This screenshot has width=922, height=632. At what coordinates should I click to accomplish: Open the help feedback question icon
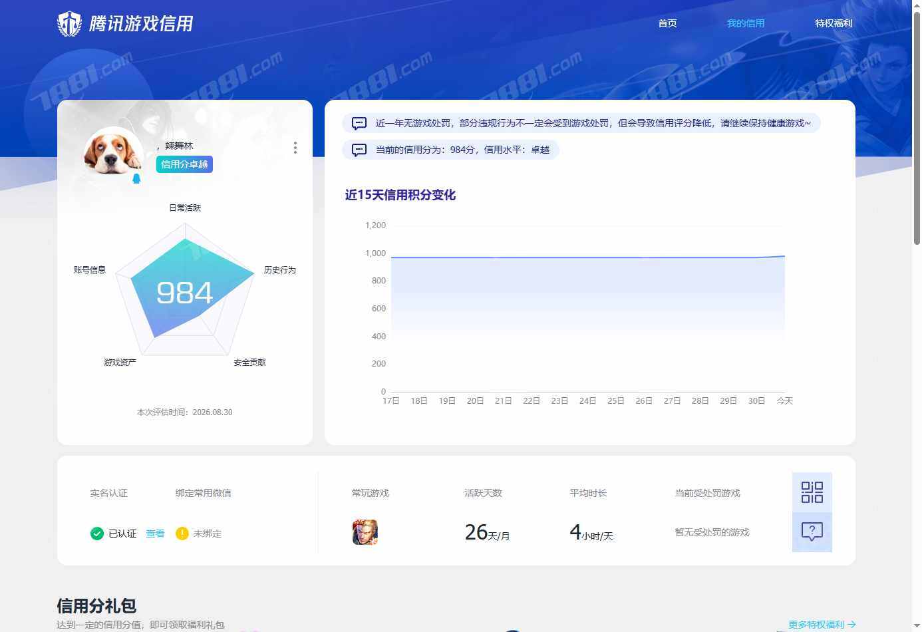[x=812, y=532]
